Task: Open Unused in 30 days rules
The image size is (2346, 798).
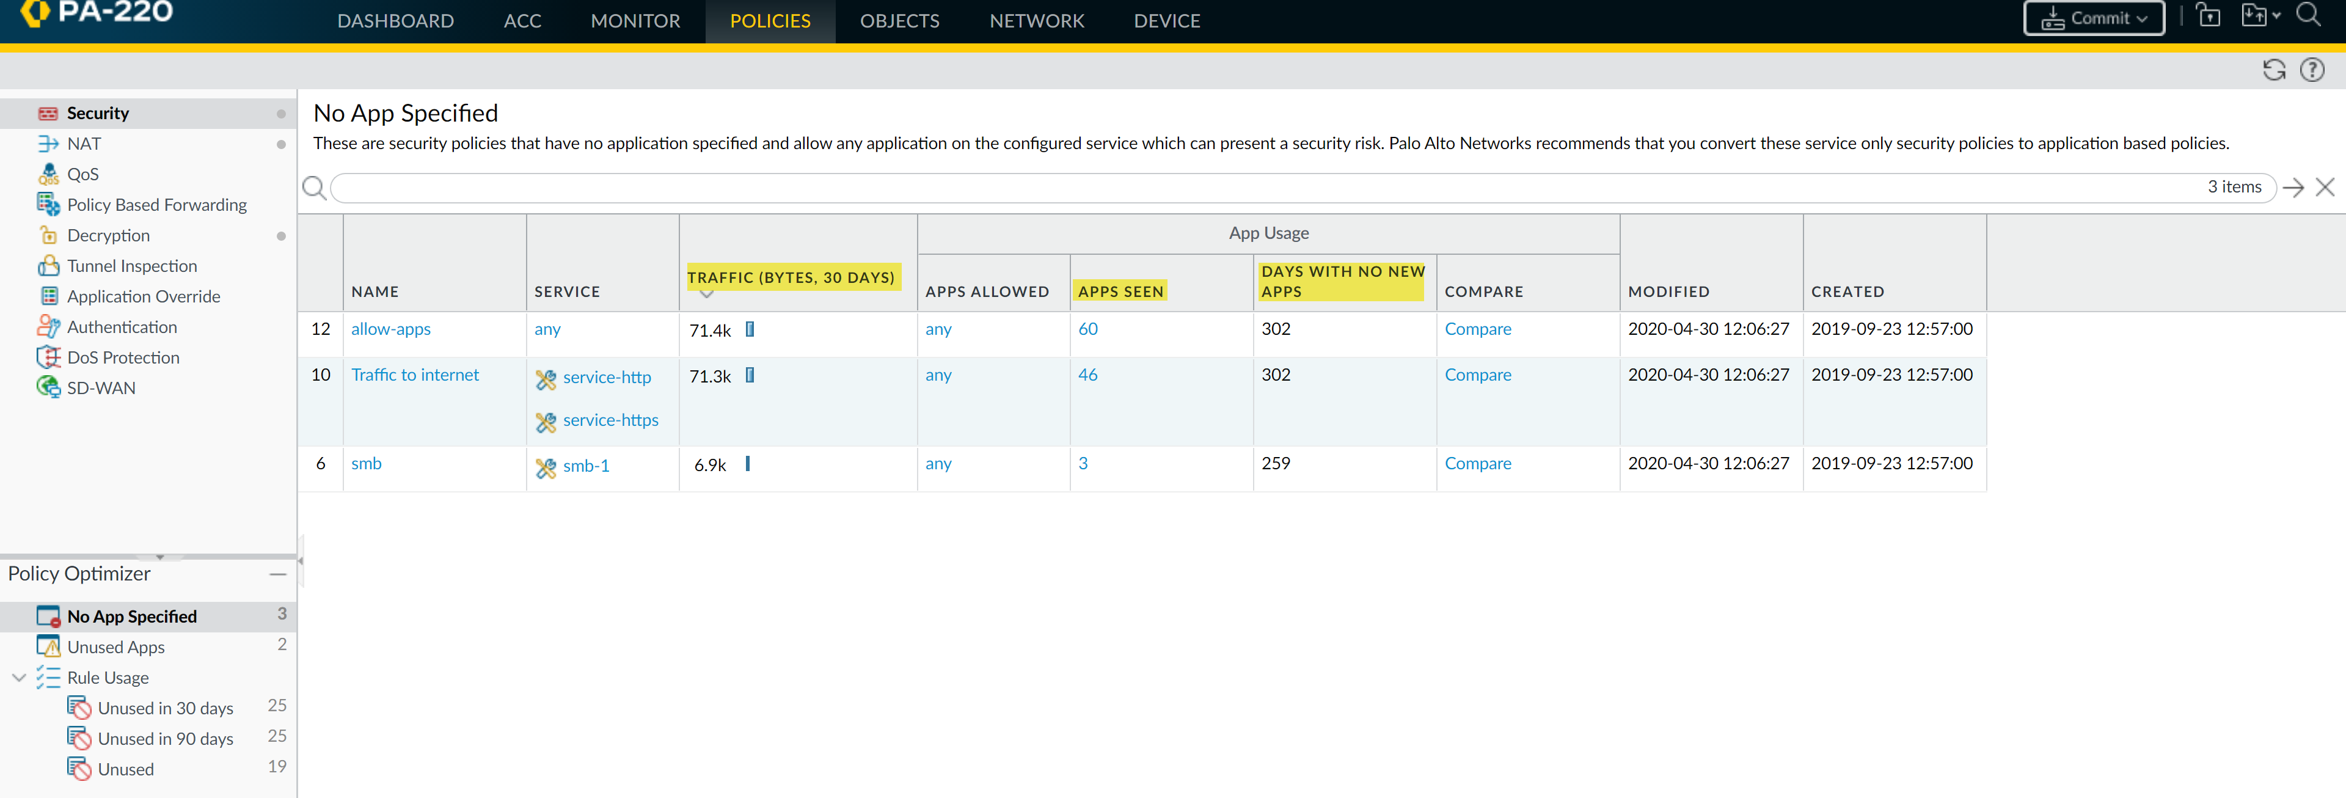Action: [x=165, y=708]
